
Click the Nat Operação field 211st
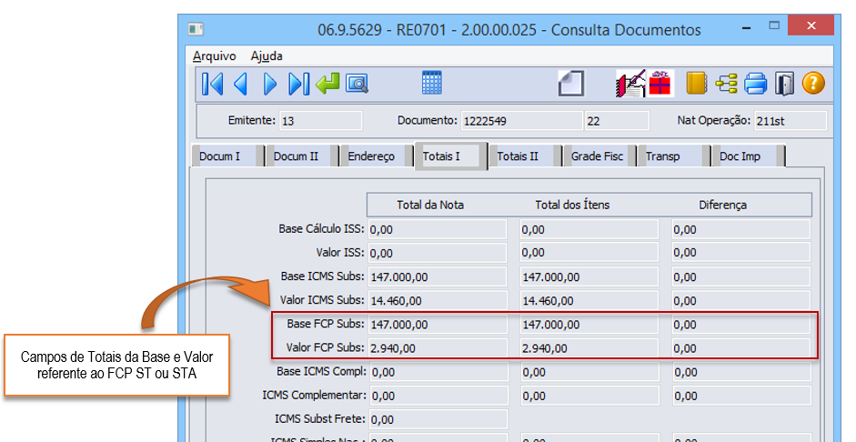click(x=791, y=121)
